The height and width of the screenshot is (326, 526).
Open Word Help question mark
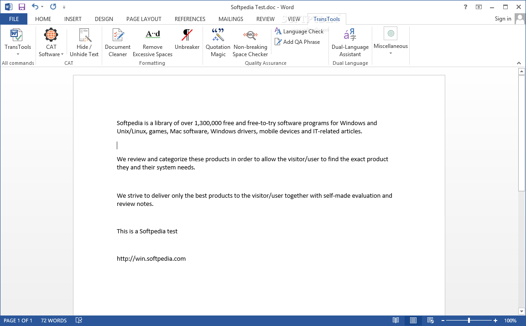(x=465, y=7)
